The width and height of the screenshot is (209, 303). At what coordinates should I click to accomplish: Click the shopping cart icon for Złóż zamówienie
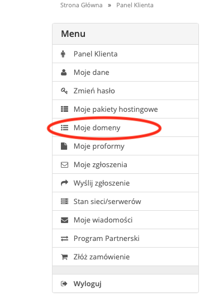point(64,257)
